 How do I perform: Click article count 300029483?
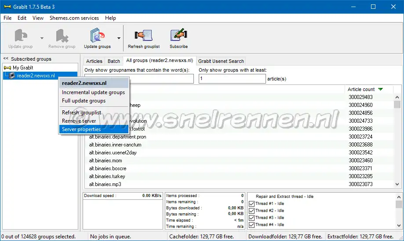[361, 97]
